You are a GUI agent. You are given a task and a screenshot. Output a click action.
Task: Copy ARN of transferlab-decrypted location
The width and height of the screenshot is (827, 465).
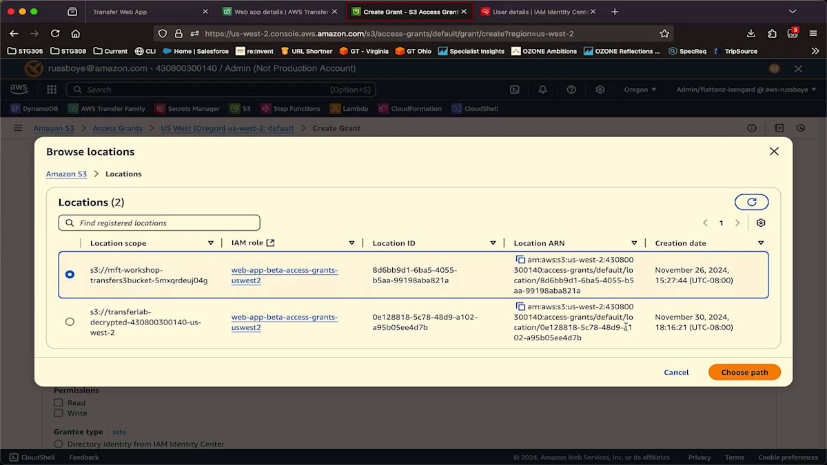520,307
